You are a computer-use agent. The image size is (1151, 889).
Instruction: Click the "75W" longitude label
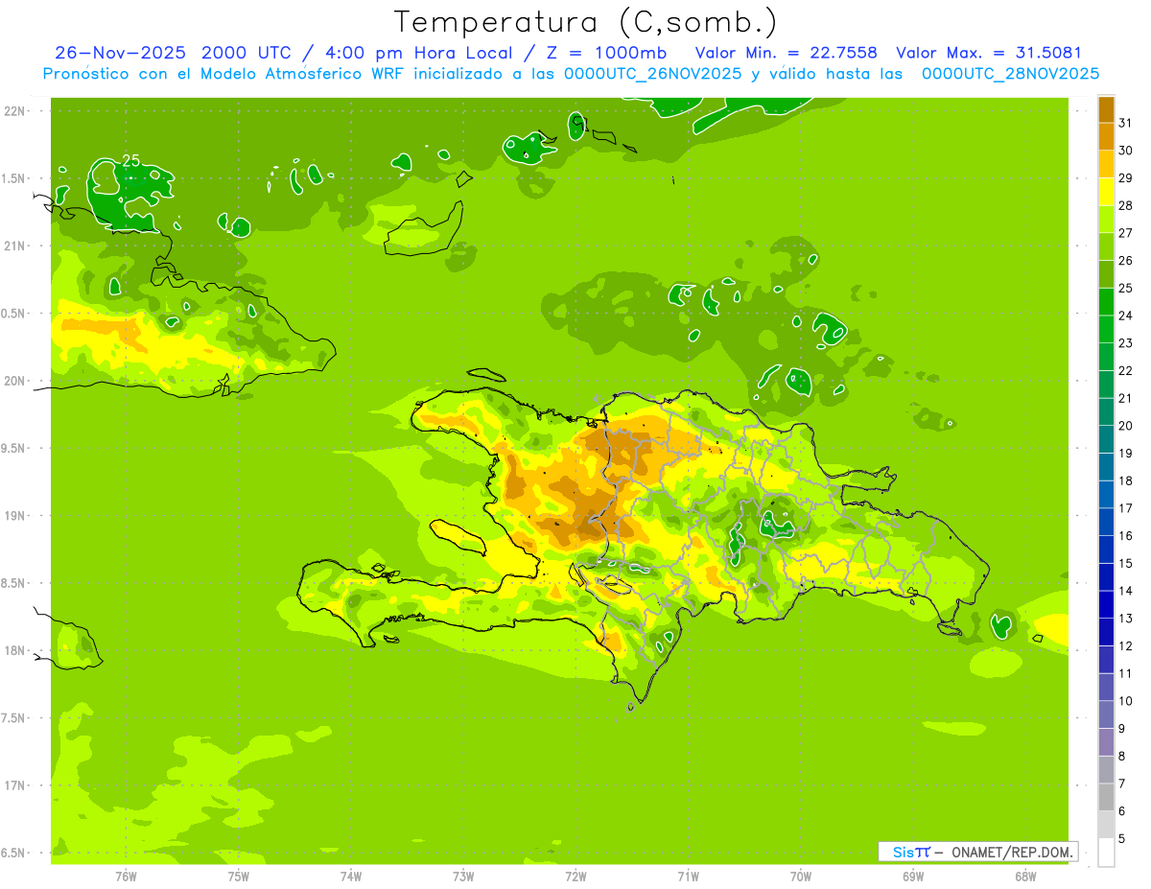tap(239, 877)
